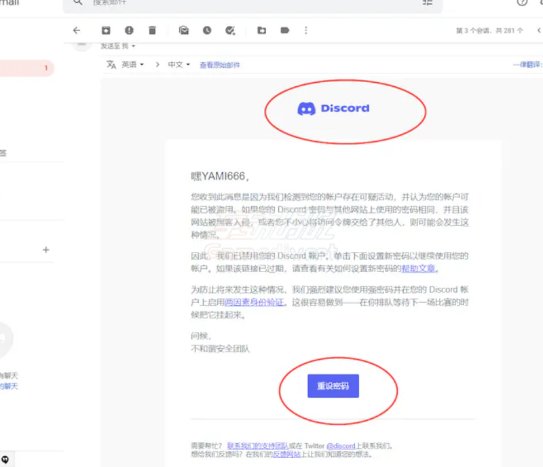This screenshot has width=543, height=467.
Task: Open the hangouts icon at the bottom left
Action: (5, 460)
